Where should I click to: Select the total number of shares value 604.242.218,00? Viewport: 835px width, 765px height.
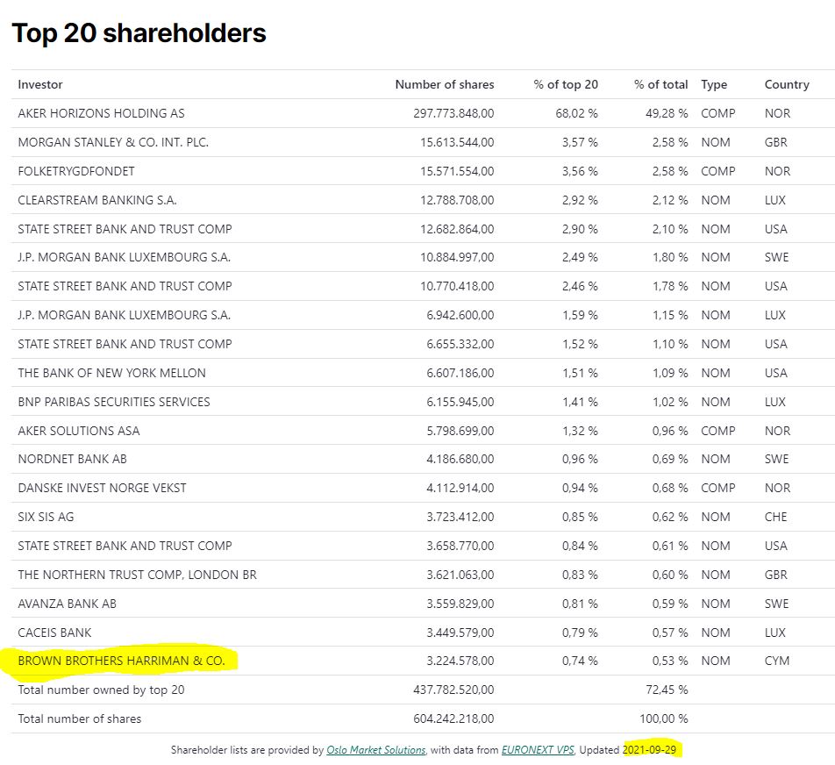click(x=453, y=719)
